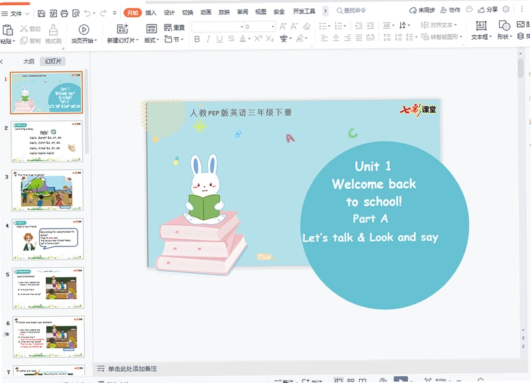The image size is (531, 383).
Task: Click the vertical three-dot more menu
Action: click(522, 9)
